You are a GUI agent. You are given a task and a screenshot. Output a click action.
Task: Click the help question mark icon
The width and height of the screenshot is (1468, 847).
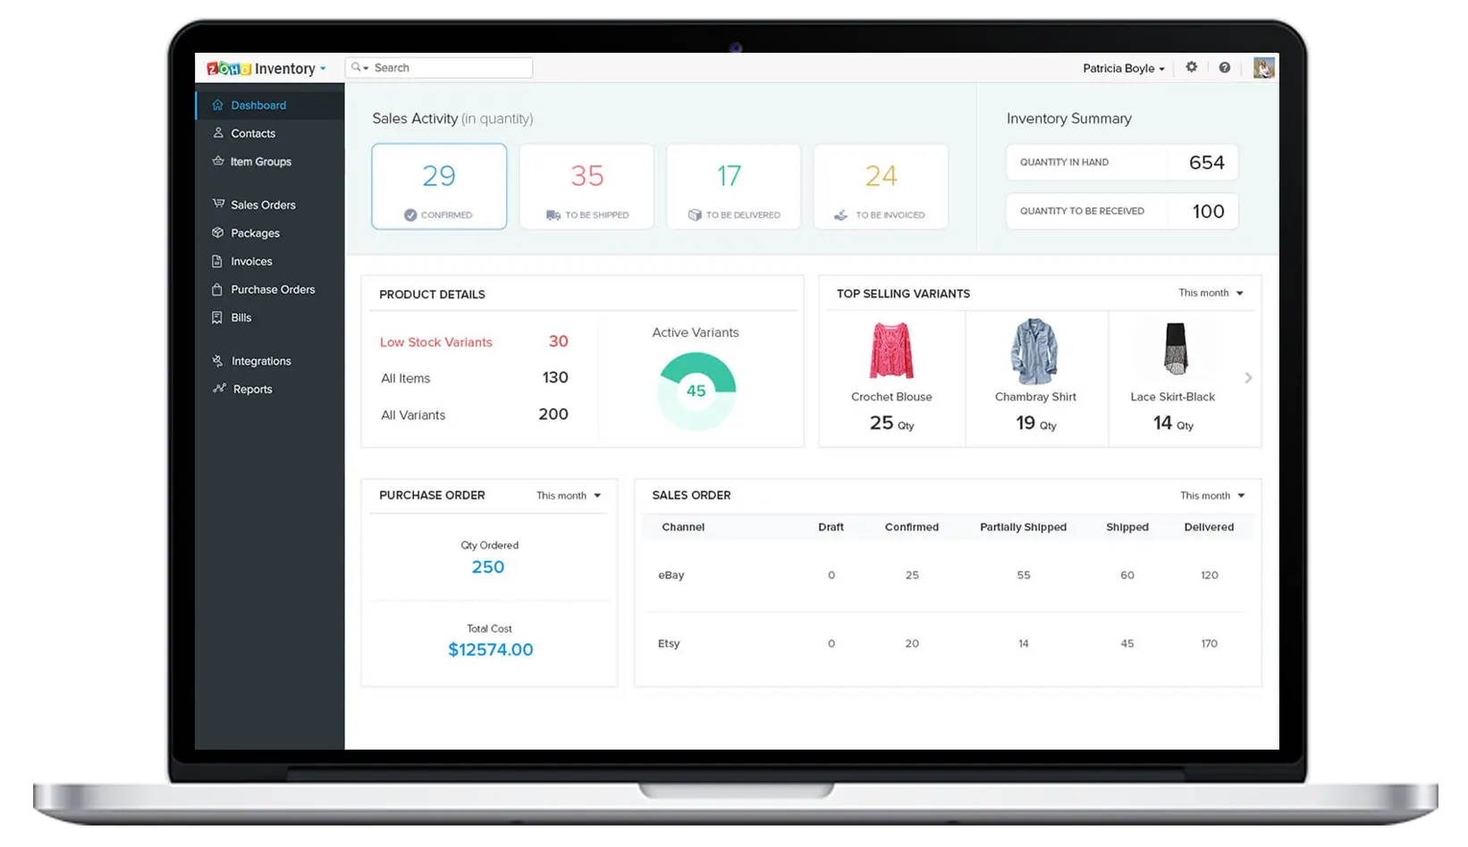pos(1225,67)
